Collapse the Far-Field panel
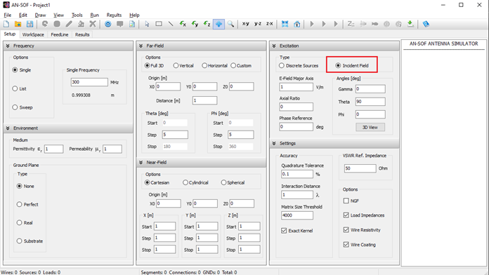The width and height of the screenshot is (489, 275). coord(141,46)
